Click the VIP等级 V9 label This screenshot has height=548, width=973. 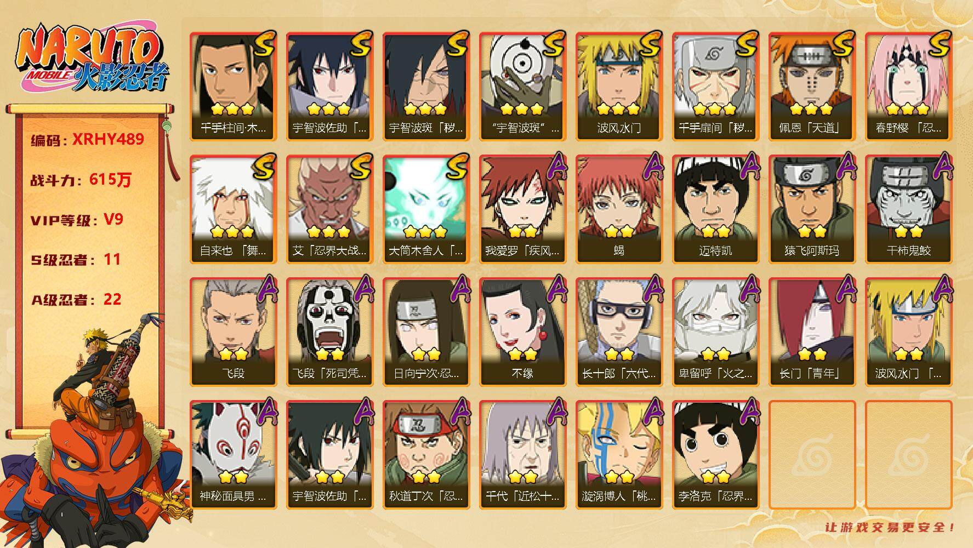pos(77,220)
